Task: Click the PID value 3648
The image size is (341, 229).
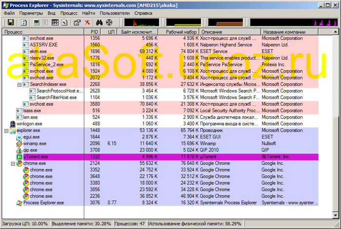Action: (95, 176)
